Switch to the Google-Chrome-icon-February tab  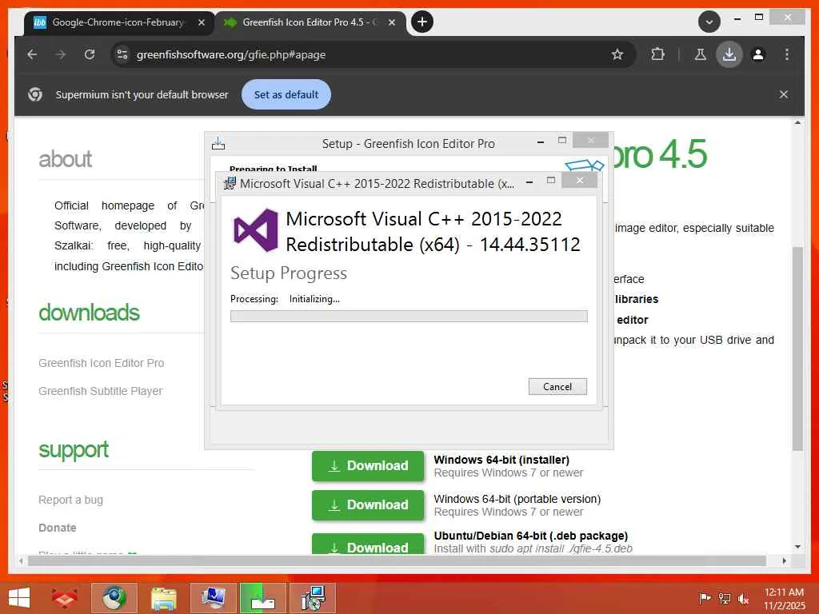118,22
